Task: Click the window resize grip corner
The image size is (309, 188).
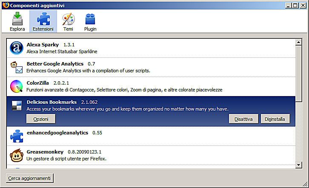Action: (x=305, y=184)
